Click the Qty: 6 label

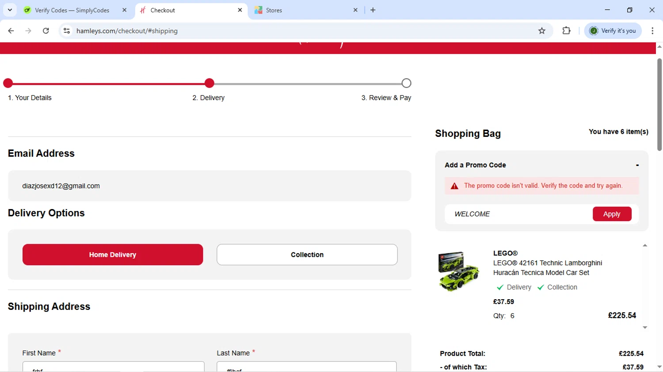(504, 316)
